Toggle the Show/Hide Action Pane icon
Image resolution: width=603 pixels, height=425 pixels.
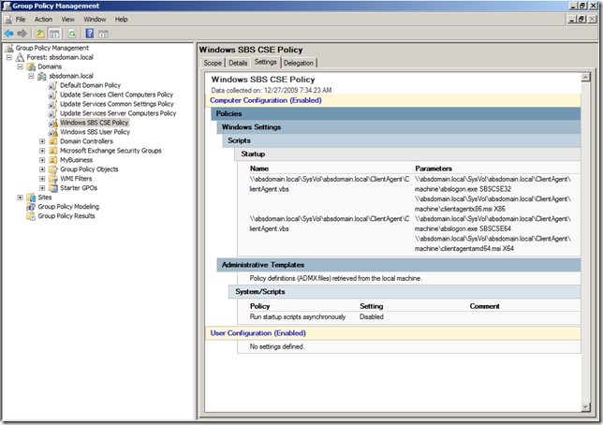(x=103, y=34)
